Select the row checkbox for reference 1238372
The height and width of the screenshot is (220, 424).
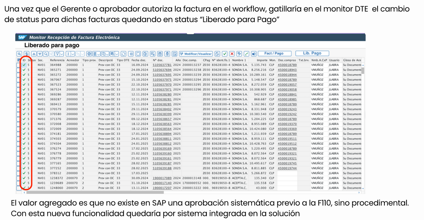[x=19, y=178]
